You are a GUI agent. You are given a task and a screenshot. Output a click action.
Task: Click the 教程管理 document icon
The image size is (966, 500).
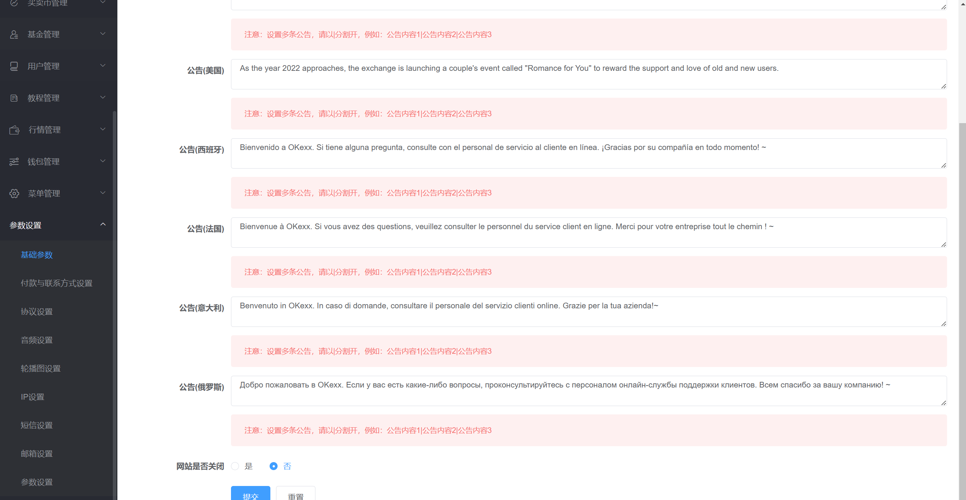(x=14, y=98)
